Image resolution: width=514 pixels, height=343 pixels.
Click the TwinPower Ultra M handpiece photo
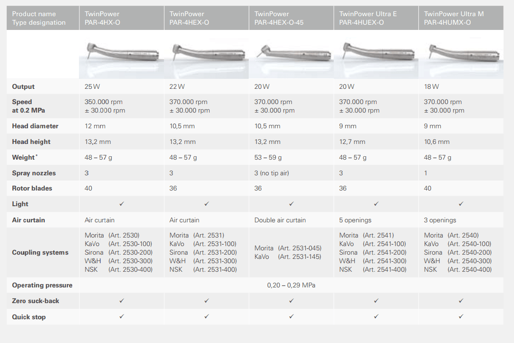coord(461,54)
